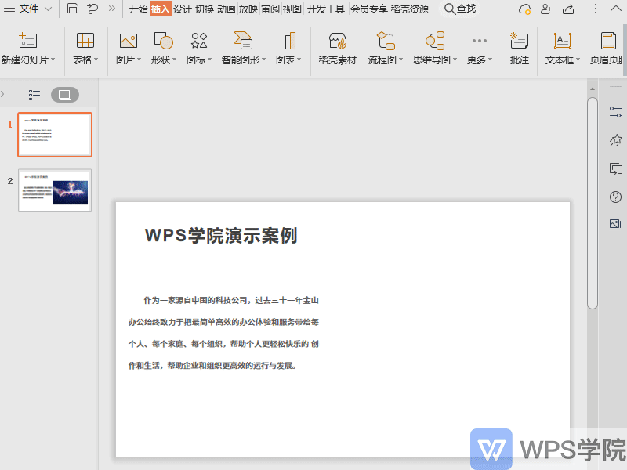Screen dimensions: 627x470
Task: Expand the 流程图 dropdown arrow
Action: click(x=400, y=60)
